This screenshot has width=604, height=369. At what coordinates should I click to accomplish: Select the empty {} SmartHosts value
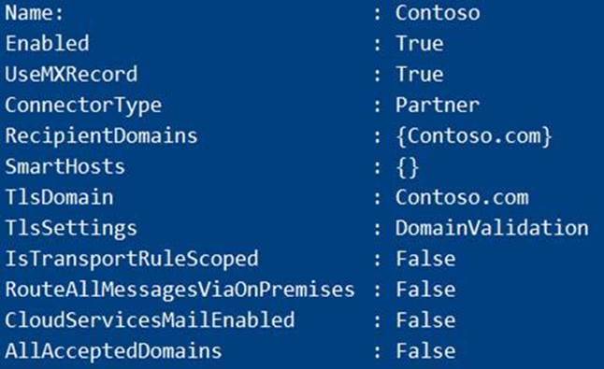(x=407, y=167)
